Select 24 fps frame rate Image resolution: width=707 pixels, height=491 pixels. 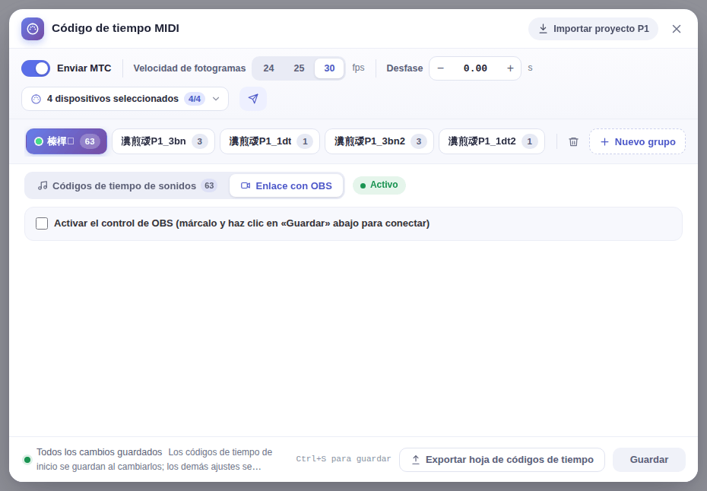click(x=268, y=68)
